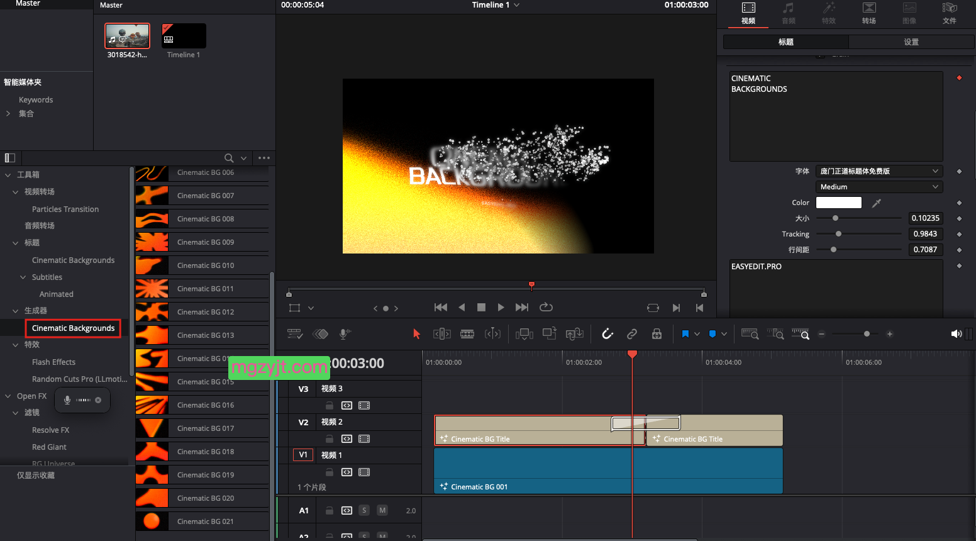The height and width of the screenshot is (541, 976).
Task: Open Timeline View Options icon
Action: (295, 334)
